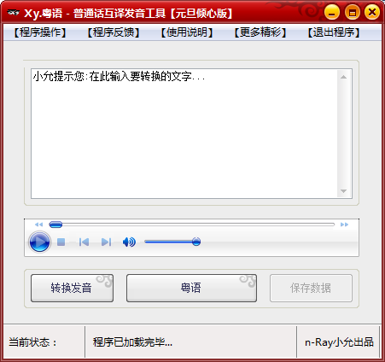The image size is (385, 362).
Task: Stop audio with the square stop icon
Action: point(61,242)
